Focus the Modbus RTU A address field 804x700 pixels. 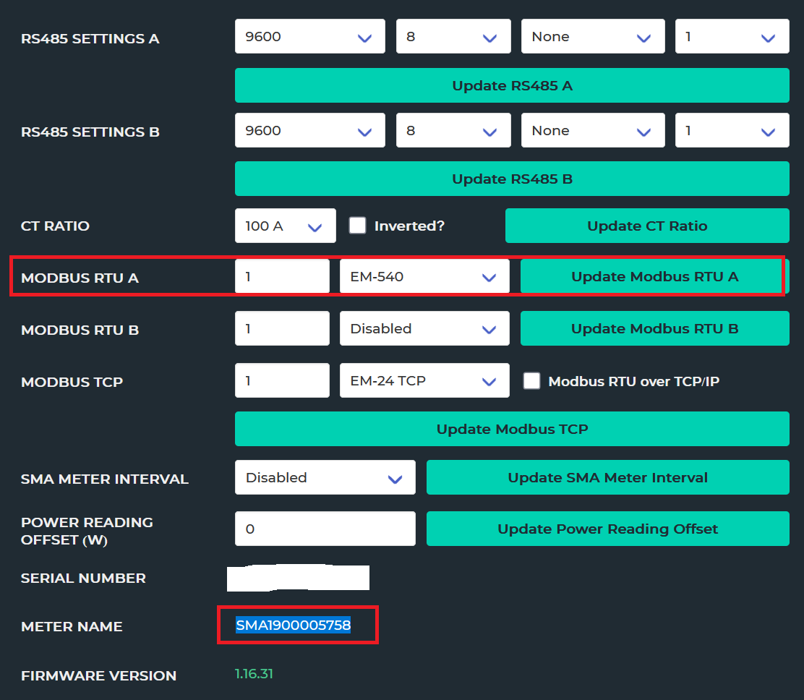tap(282, 277)
